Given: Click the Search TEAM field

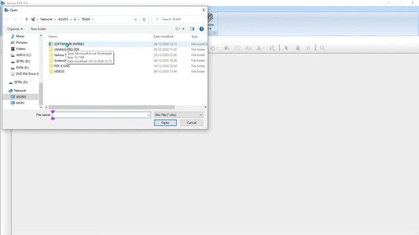Looking at the screenshot, I should [x=178, y=19].
